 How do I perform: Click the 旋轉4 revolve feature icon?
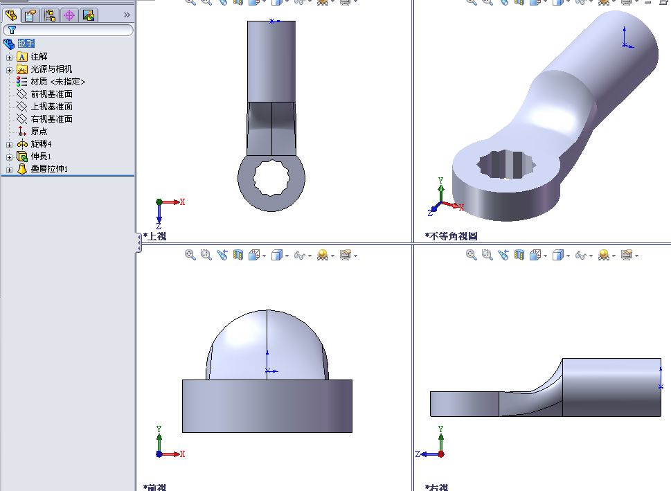point(22,144)
